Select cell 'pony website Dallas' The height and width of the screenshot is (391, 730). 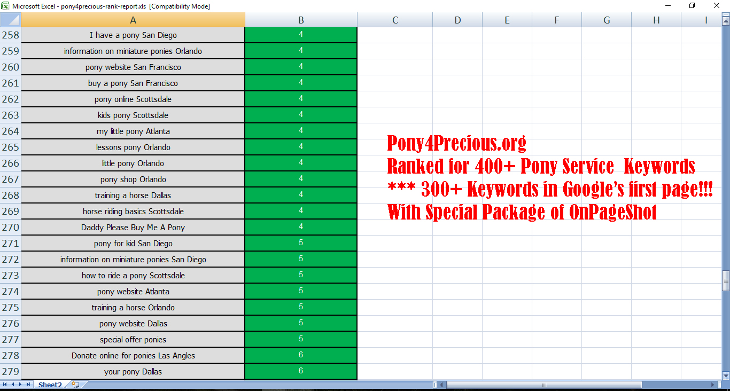tap(133, 324)
